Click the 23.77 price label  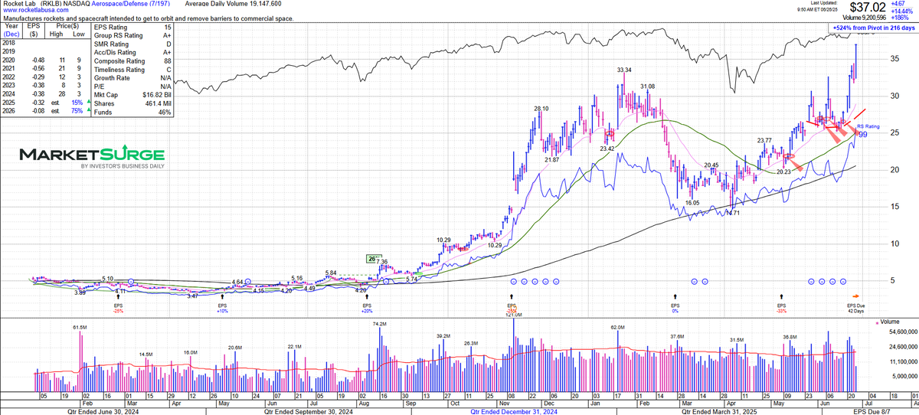coord(764,140)
